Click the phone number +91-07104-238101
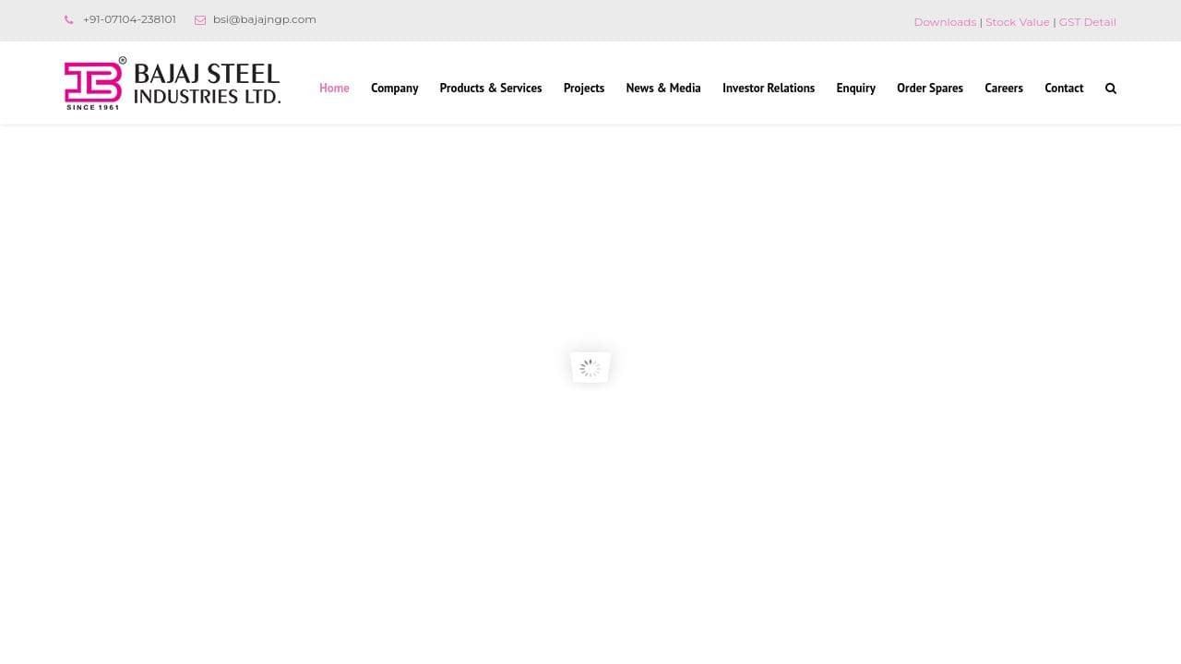This screenshot has width=1181, height=664. click(x=129, y=18)
